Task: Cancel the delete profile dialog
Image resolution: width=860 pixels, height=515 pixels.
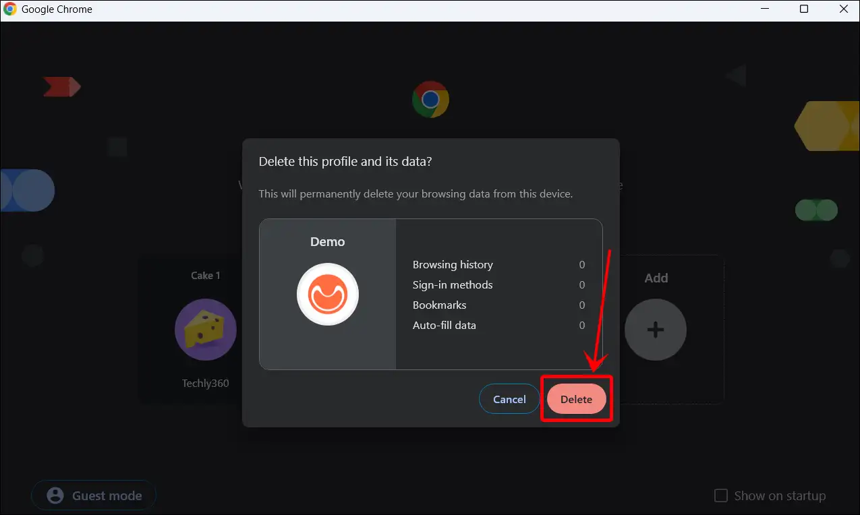Action: [x=509, y=399]
